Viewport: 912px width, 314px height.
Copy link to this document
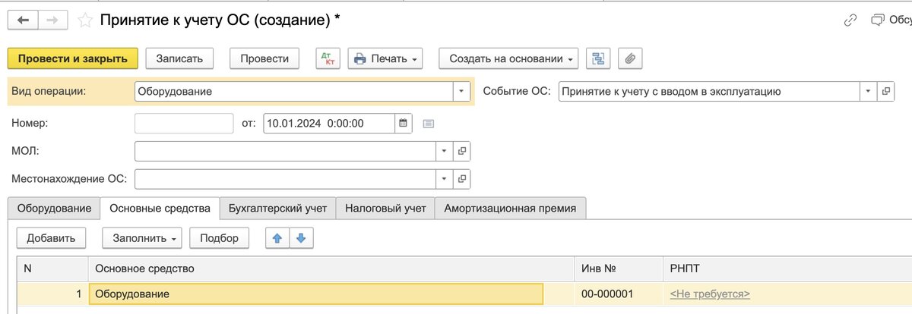point(850,20)
